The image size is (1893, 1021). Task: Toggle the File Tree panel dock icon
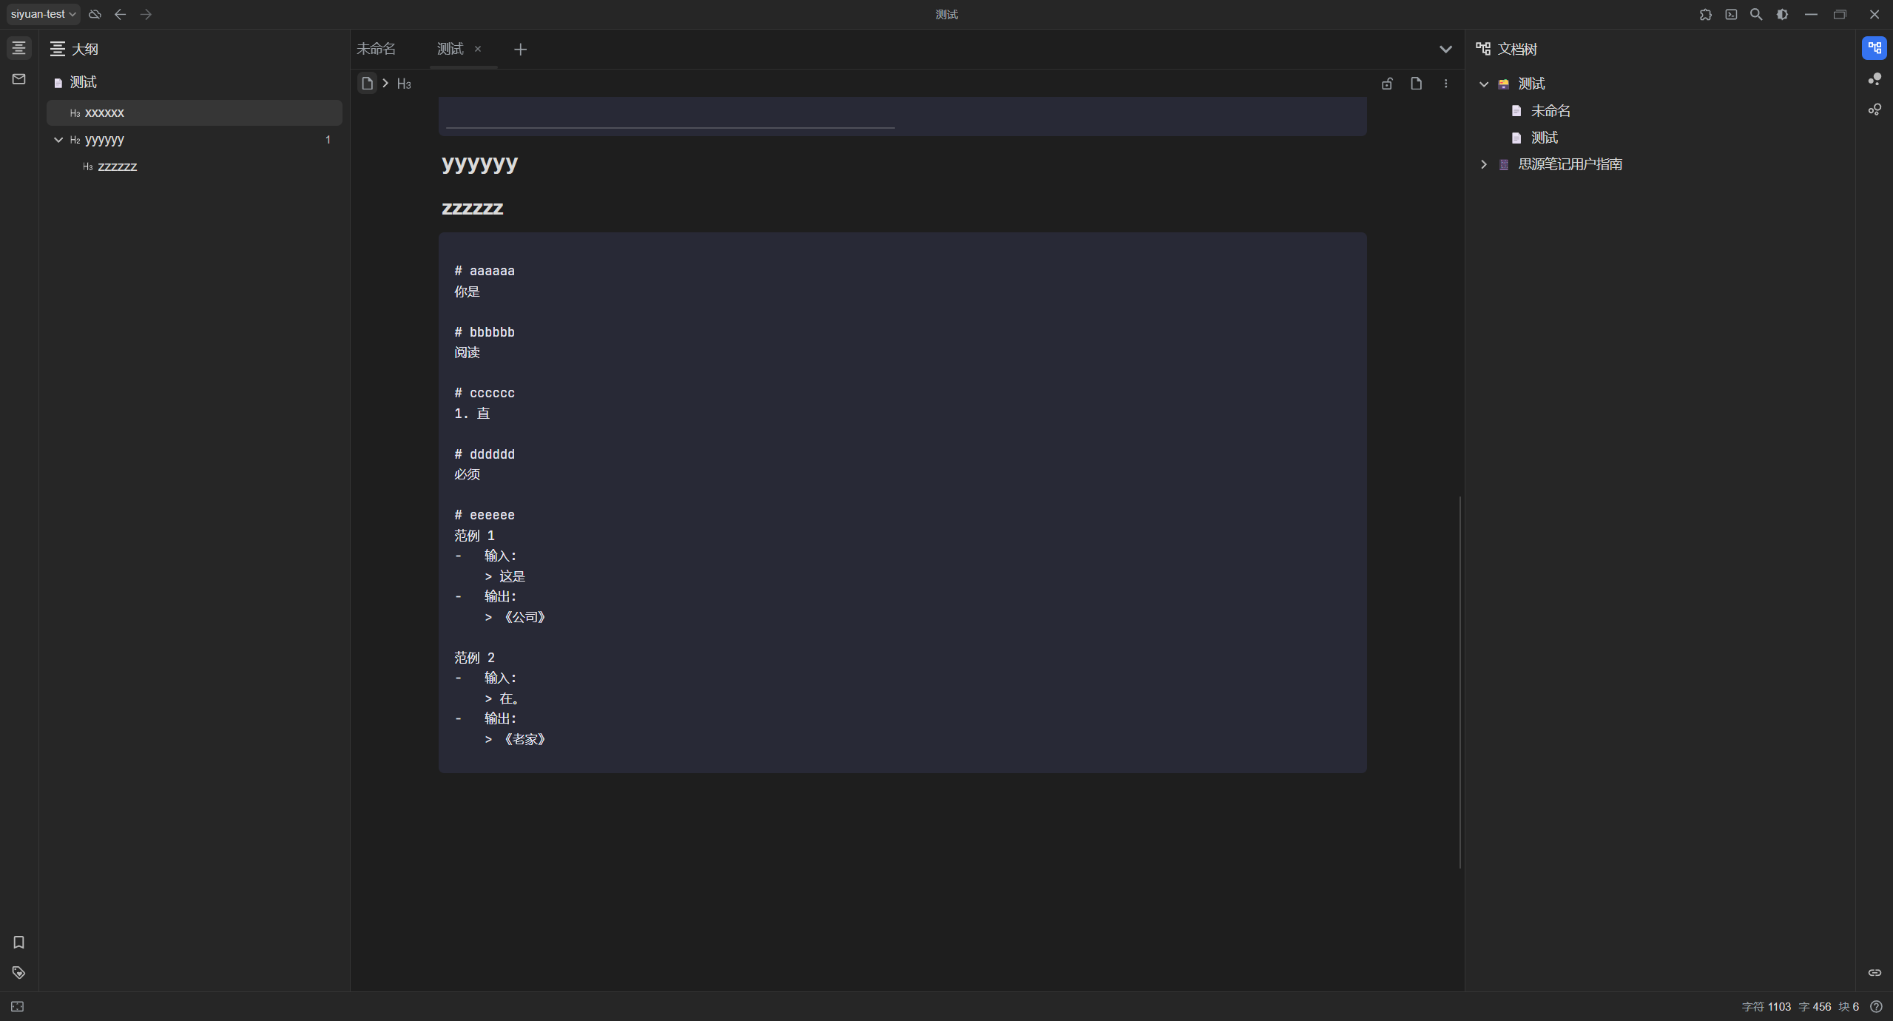[1874, 48]
